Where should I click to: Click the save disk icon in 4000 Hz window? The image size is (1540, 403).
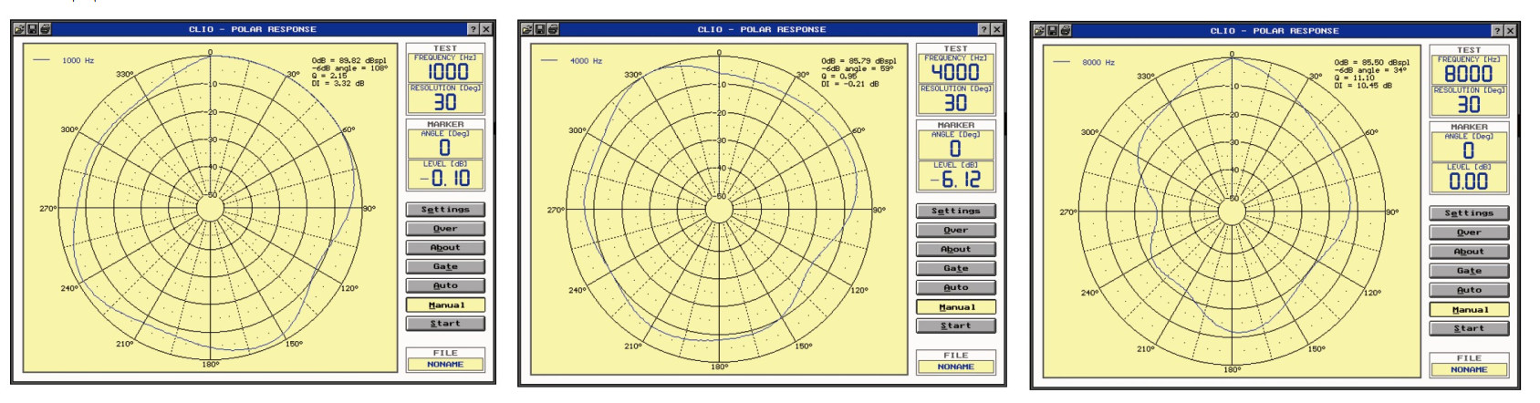(x=540, y=29)
